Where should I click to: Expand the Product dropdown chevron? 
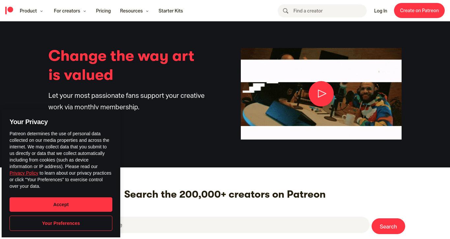point(42,11)
